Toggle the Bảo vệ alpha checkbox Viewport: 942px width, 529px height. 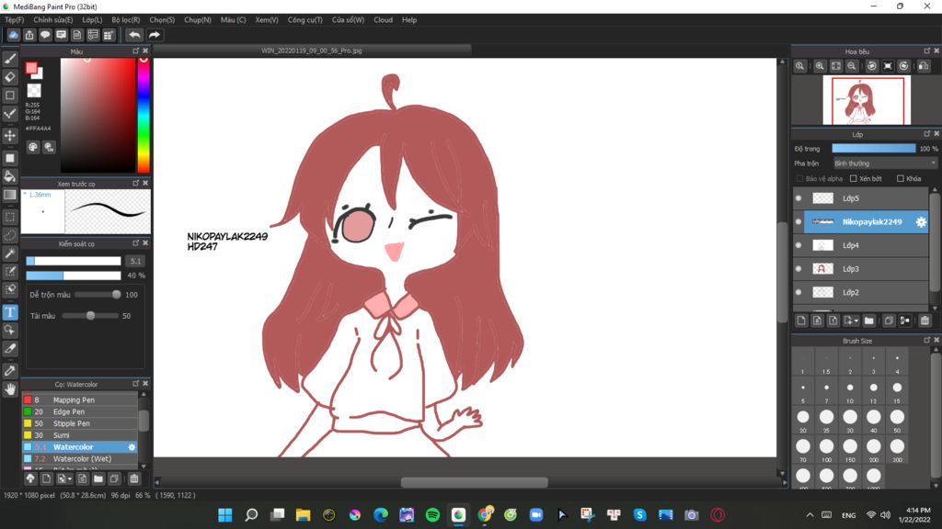799,179
